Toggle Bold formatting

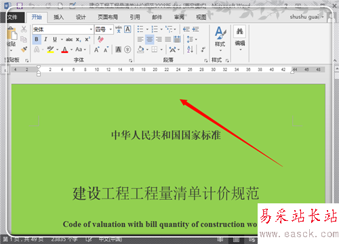pyautogui.click(x=37, y=39)
